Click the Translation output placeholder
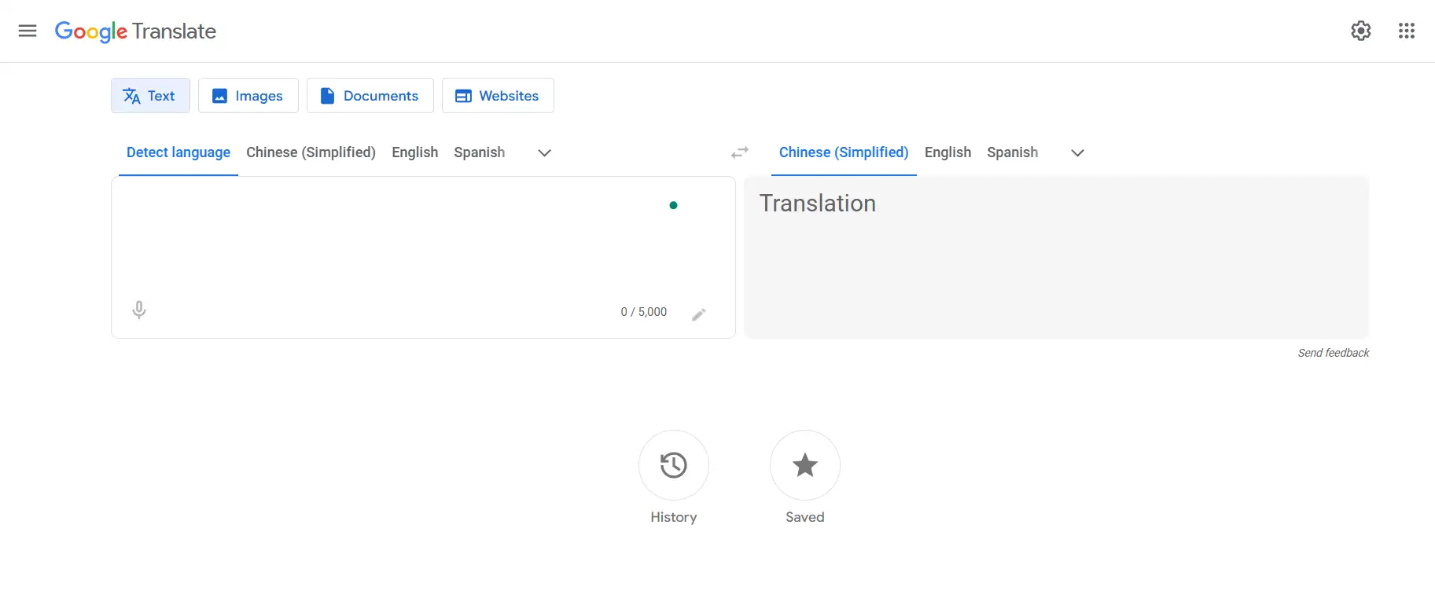This screenshot has height=609, width=1435. [818, 204]
